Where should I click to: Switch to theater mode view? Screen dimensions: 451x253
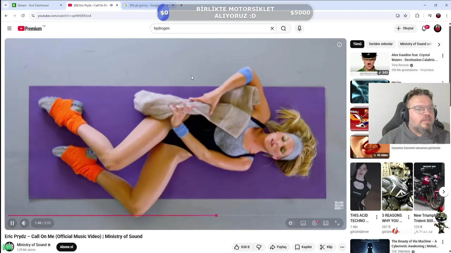click(x=326, y=223)
